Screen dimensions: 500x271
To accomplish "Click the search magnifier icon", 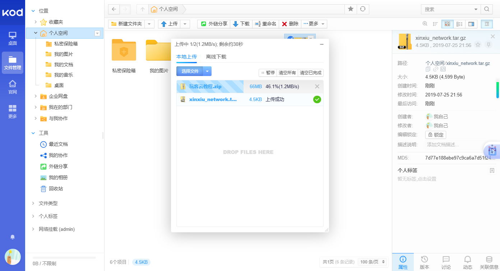I will click(487, 9).
